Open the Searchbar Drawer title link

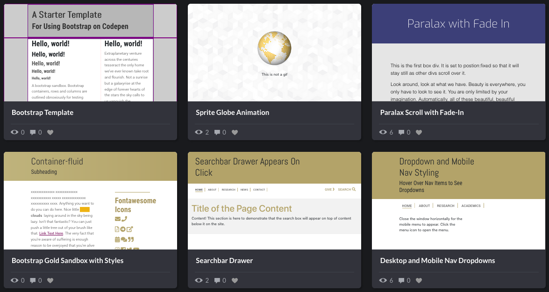tap(224, 261)
